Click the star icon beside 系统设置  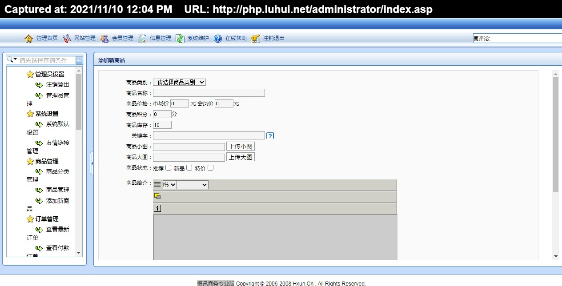[x=30, y=114]
